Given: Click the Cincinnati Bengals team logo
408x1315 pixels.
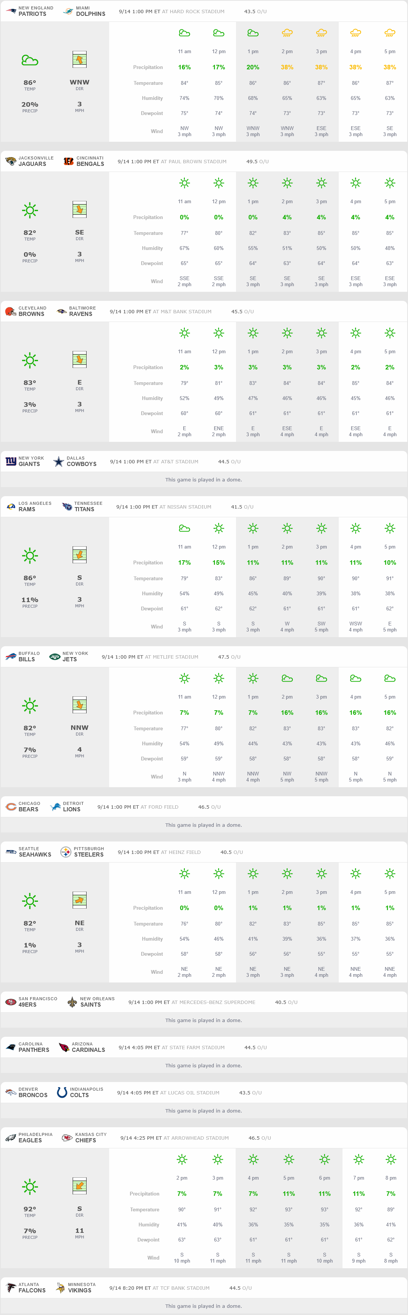Looking at the screenshot, I should (x=69, y=161).
